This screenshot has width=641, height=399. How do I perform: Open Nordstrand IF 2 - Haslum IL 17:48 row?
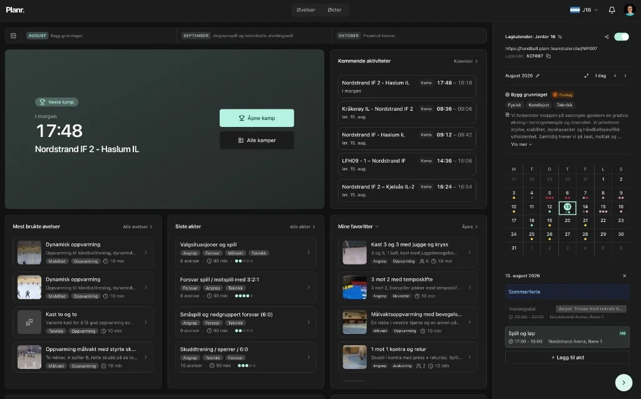[x=407, y=86]
